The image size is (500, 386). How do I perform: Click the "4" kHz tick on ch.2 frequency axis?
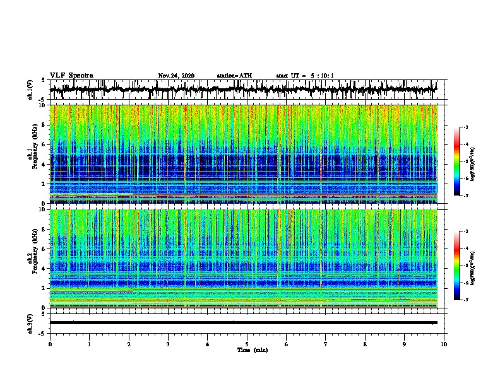click(x=44, y=269)
